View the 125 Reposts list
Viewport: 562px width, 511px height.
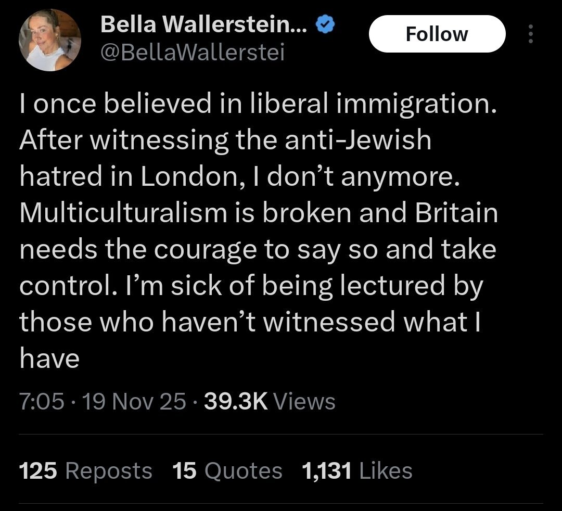[85, 471]
